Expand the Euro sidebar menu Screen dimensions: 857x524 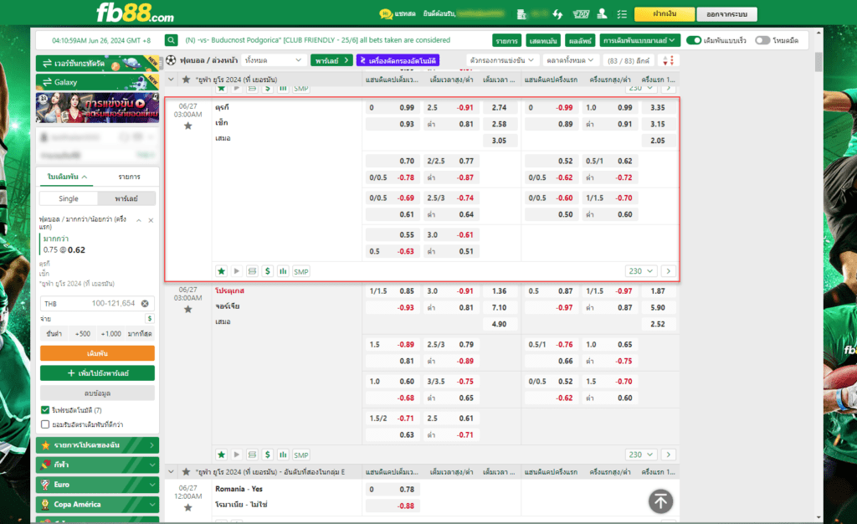(x=97, y=485)
